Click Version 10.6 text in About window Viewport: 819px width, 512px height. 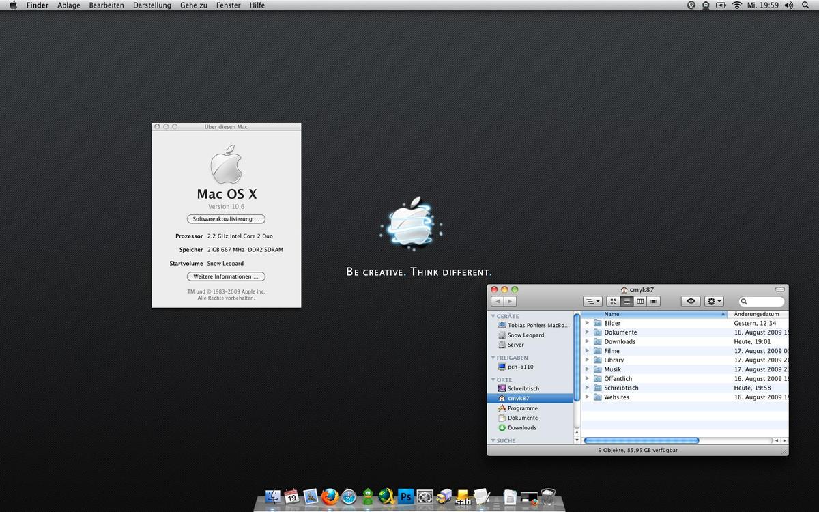point(226,206)
